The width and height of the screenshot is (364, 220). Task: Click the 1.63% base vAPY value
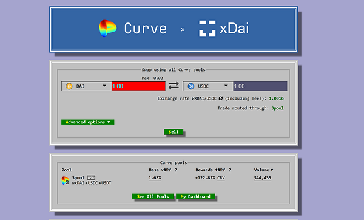[x=155, y=177]
